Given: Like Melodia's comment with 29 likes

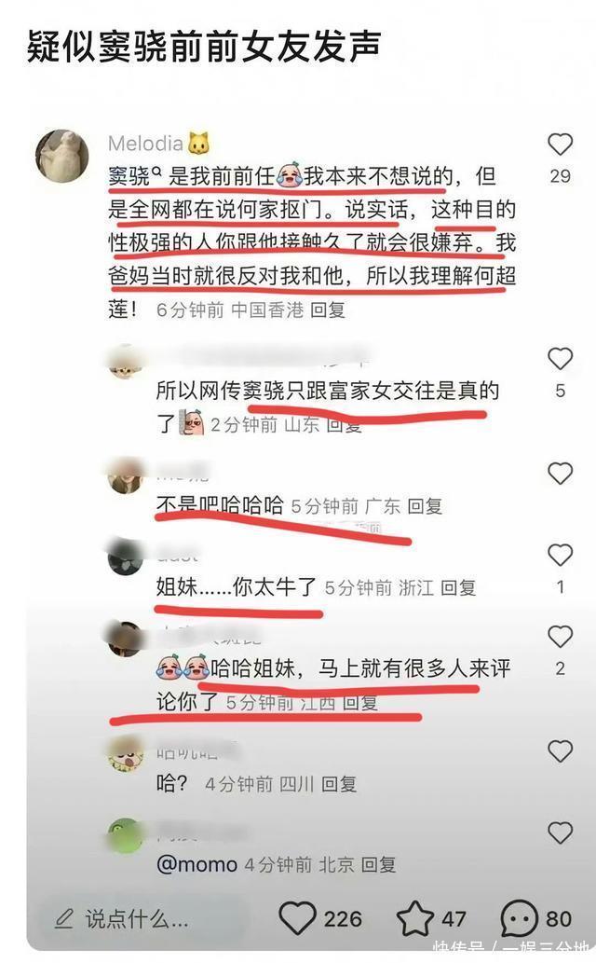Looking at the screenshot, I should pyautogui.click(x=560, y=144).
